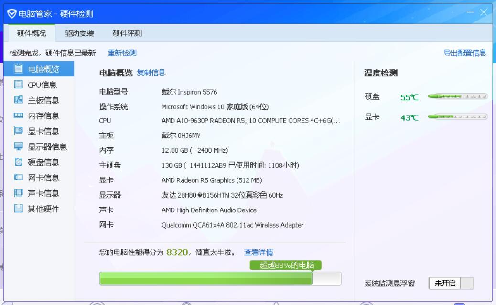This screenshot has height=305, width=496.
Task: Switch to the 驱动安装 tab
Action: coord(79,33)
